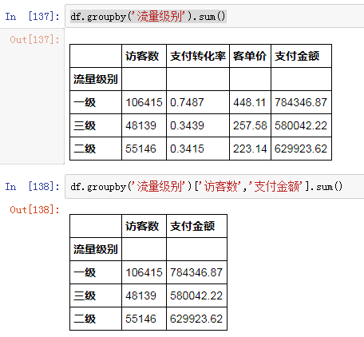Select 一级 row label in first table

pyautogui.click(x=85, y=102)
